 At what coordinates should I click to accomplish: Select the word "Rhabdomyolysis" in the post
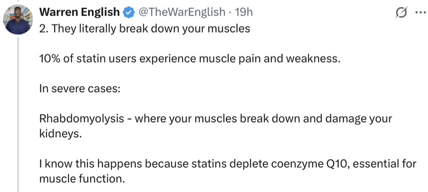(x=82, y=119)
